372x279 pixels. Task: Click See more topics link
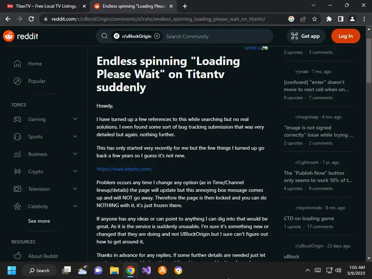pyautogui.click(x=39, y=221)
